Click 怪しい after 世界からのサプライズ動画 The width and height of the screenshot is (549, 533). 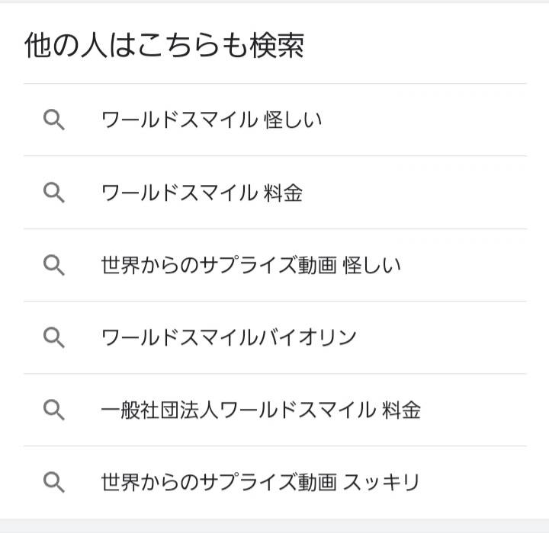pos(372,265)
